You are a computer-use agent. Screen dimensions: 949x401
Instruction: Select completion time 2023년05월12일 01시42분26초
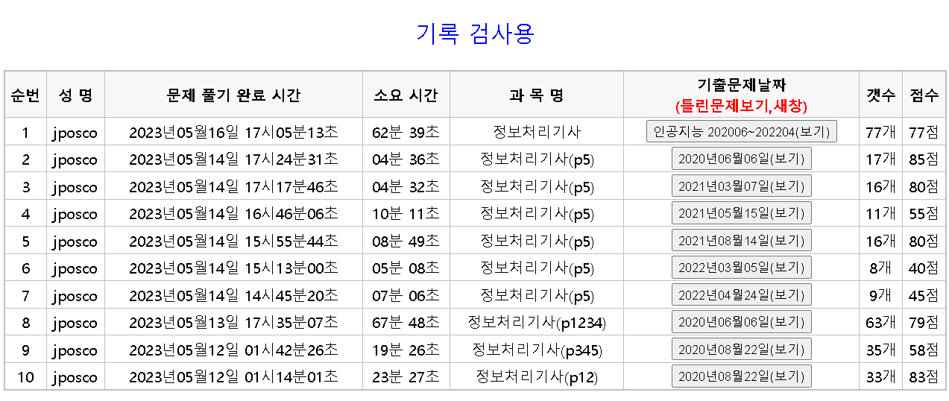[233, 350]
